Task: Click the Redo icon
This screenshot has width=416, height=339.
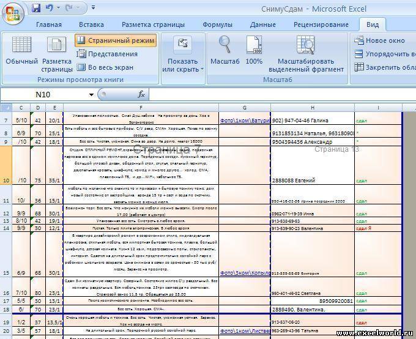Action: pos(69,8)
